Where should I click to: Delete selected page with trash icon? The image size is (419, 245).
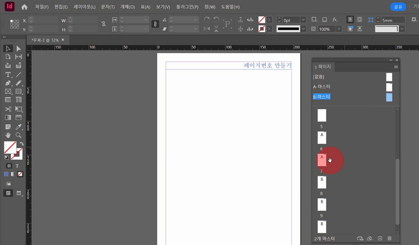tap(389, 238)
